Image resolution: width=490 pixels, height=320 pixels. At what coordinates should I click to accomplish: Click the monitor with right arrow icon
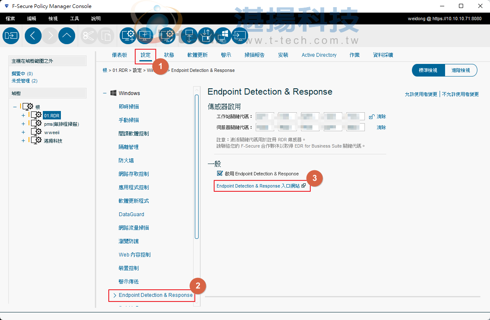(240, 36)
